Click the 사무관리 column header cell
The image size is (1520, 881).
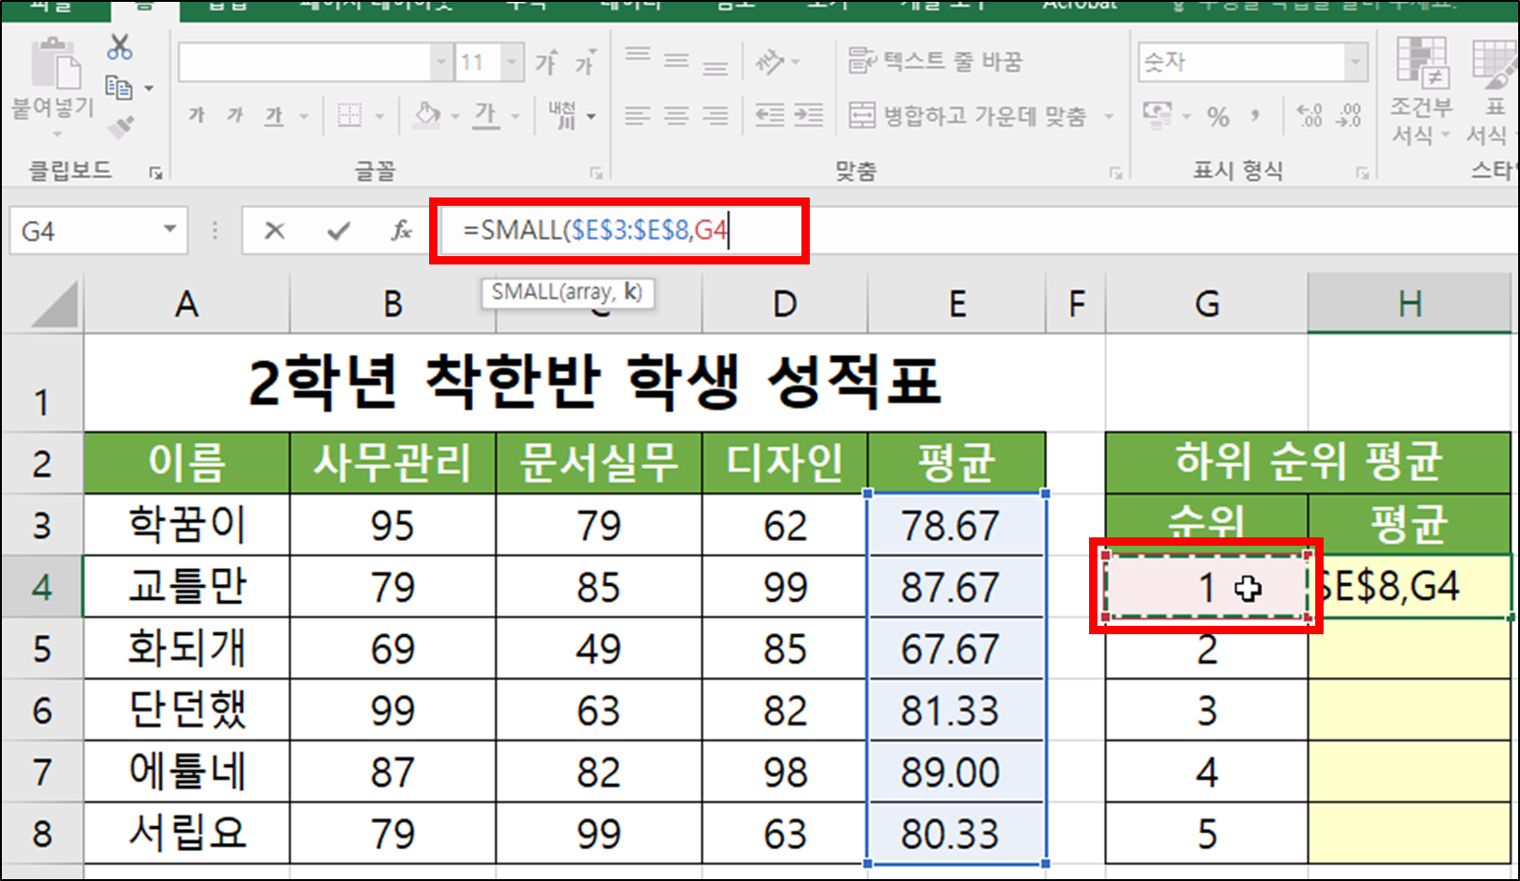[392, 463]
